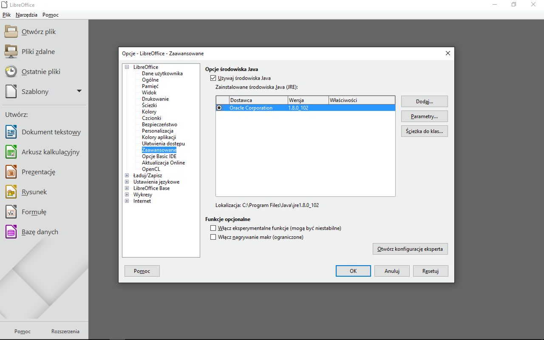Viewport: 544px width, 340px height.
Task: Expand the Ustawienia językowe tree node
Action: click(x=127, y=182)
